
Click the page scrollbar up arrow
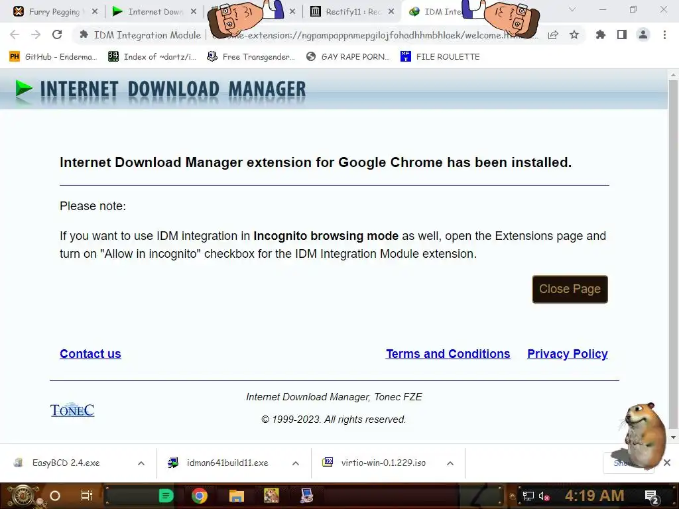pos(673,75)
